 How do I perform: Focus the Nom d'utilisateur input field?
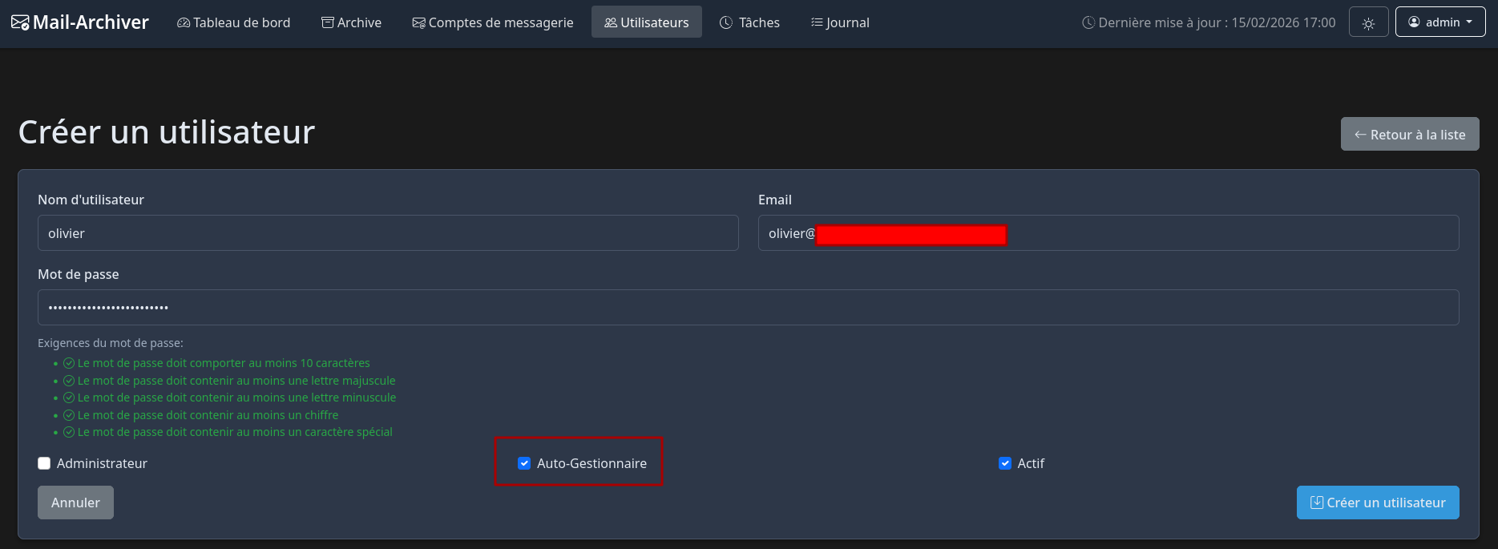pos(388,233)
